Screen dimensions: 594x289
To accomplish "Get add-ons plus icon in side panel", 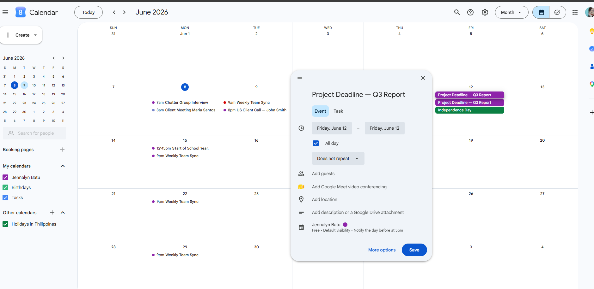I will (591, 112).
